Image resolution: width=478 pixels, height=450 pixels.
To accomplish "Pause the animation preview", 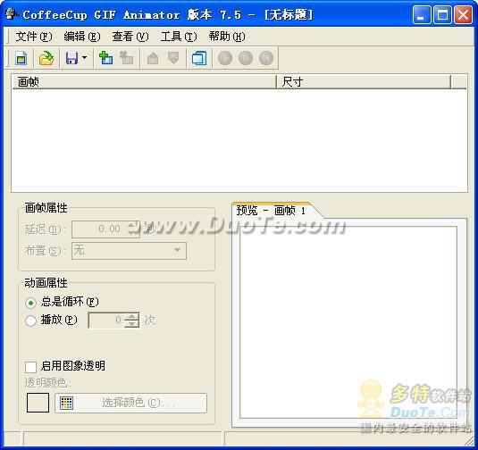I will (x=246, y=58).
